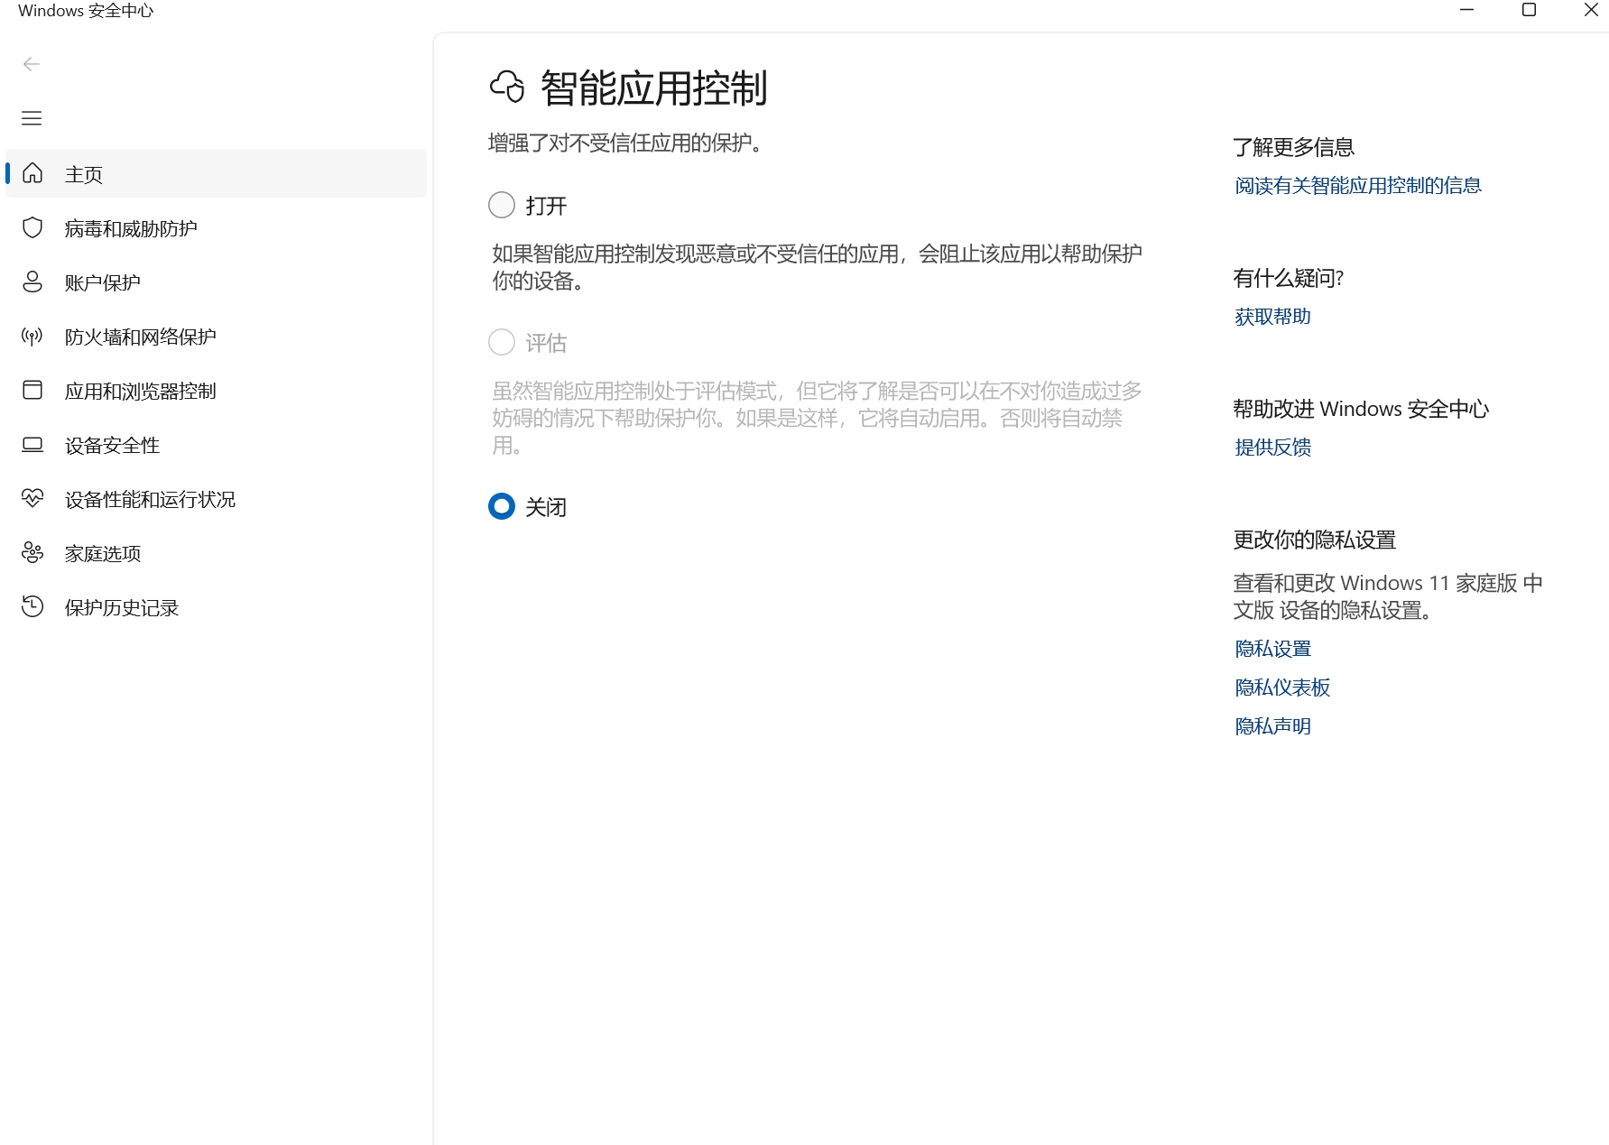Click the shield icon for virus protection
1609x1145 pixels.
32,227
